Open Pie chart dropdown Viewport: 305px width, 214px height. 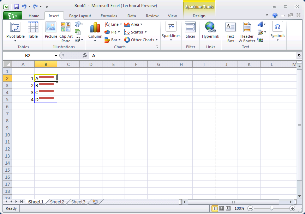point(112,32)
